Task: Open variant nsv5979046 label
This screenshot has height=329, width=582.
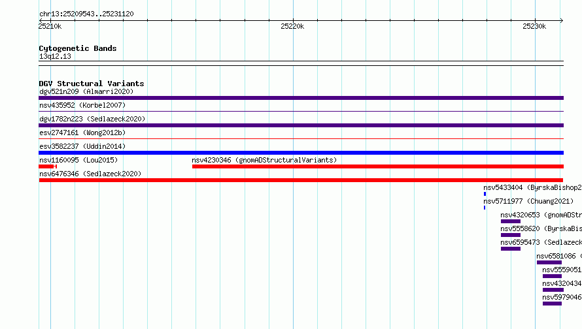Action: click(x=562, y=297)
